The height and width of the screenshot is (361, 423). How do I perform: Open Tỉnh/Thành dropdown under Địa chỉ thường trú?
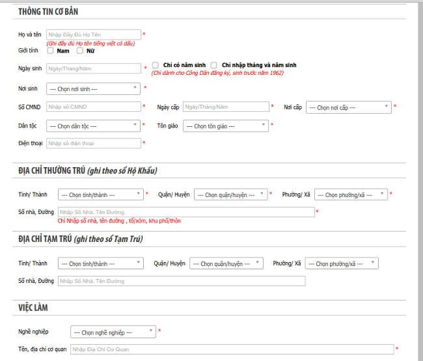point(101,194)
